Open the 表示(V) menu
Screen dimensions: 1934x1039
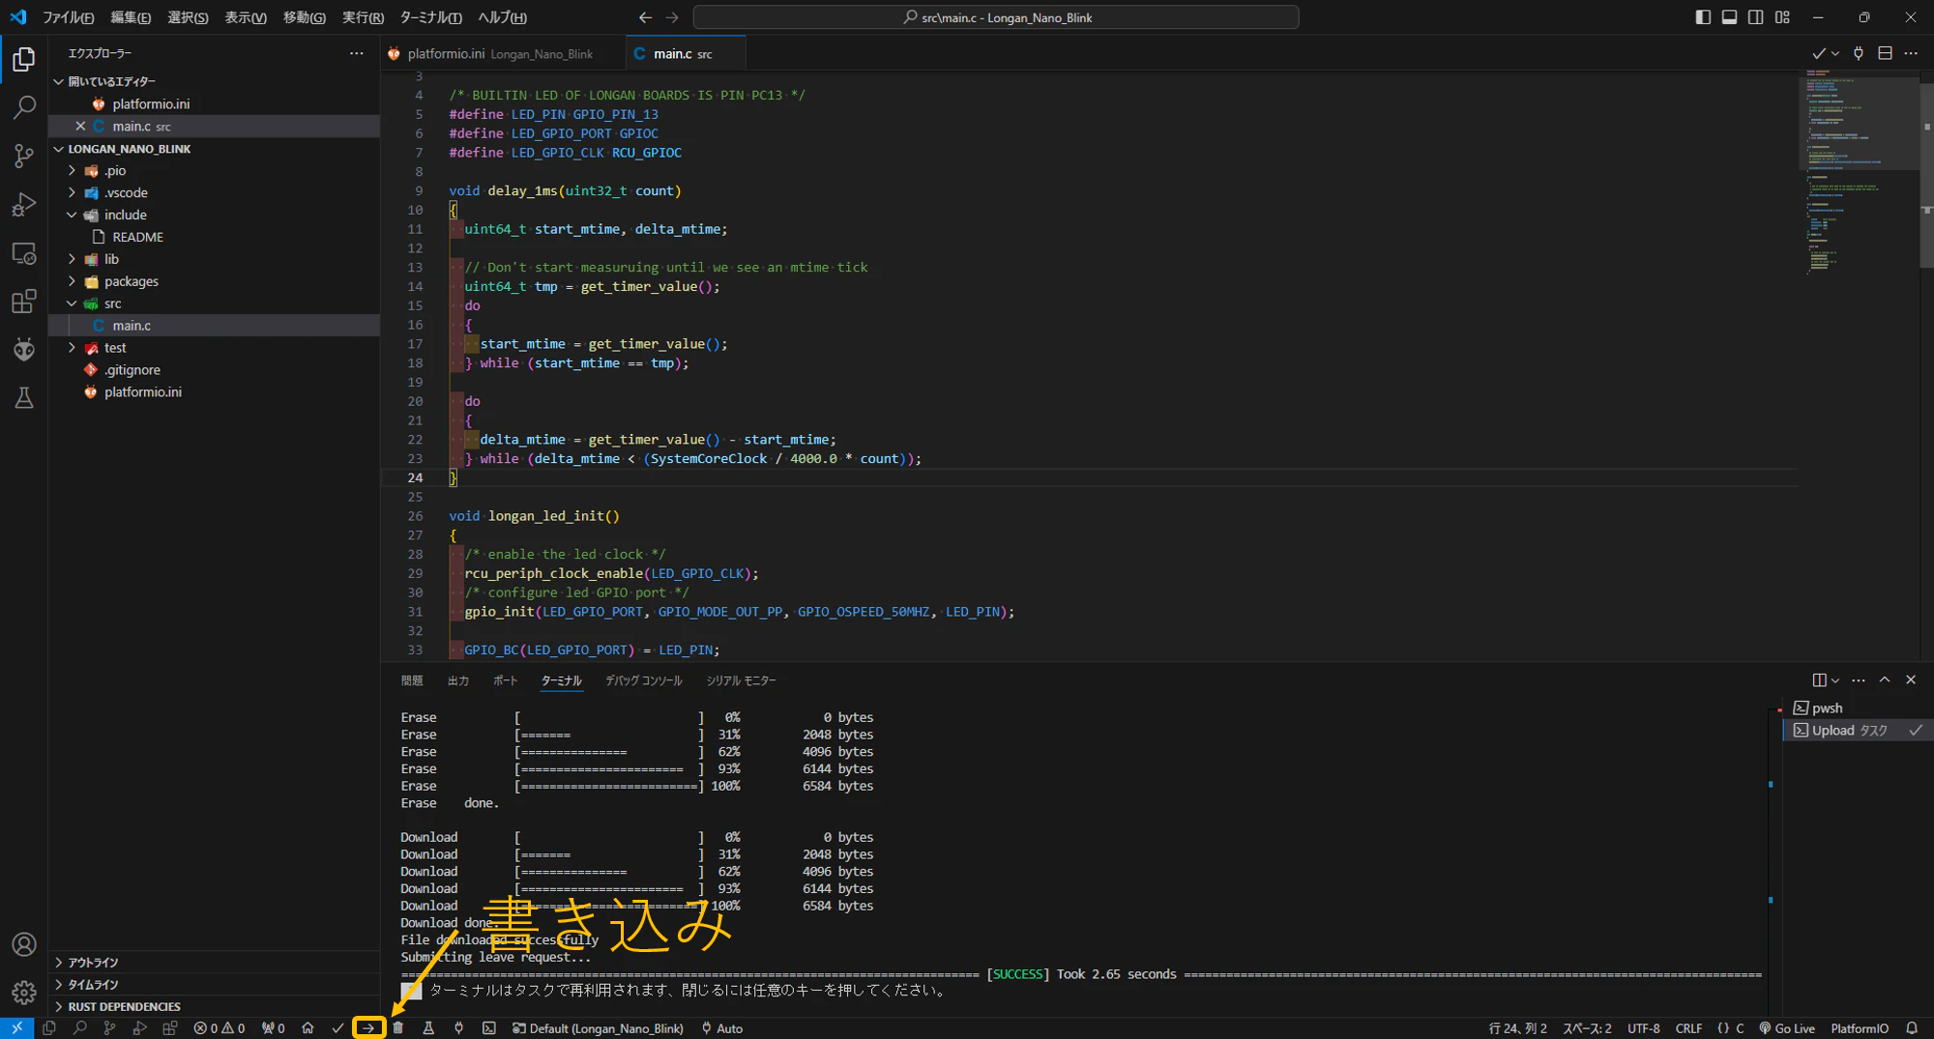[246, 17]
